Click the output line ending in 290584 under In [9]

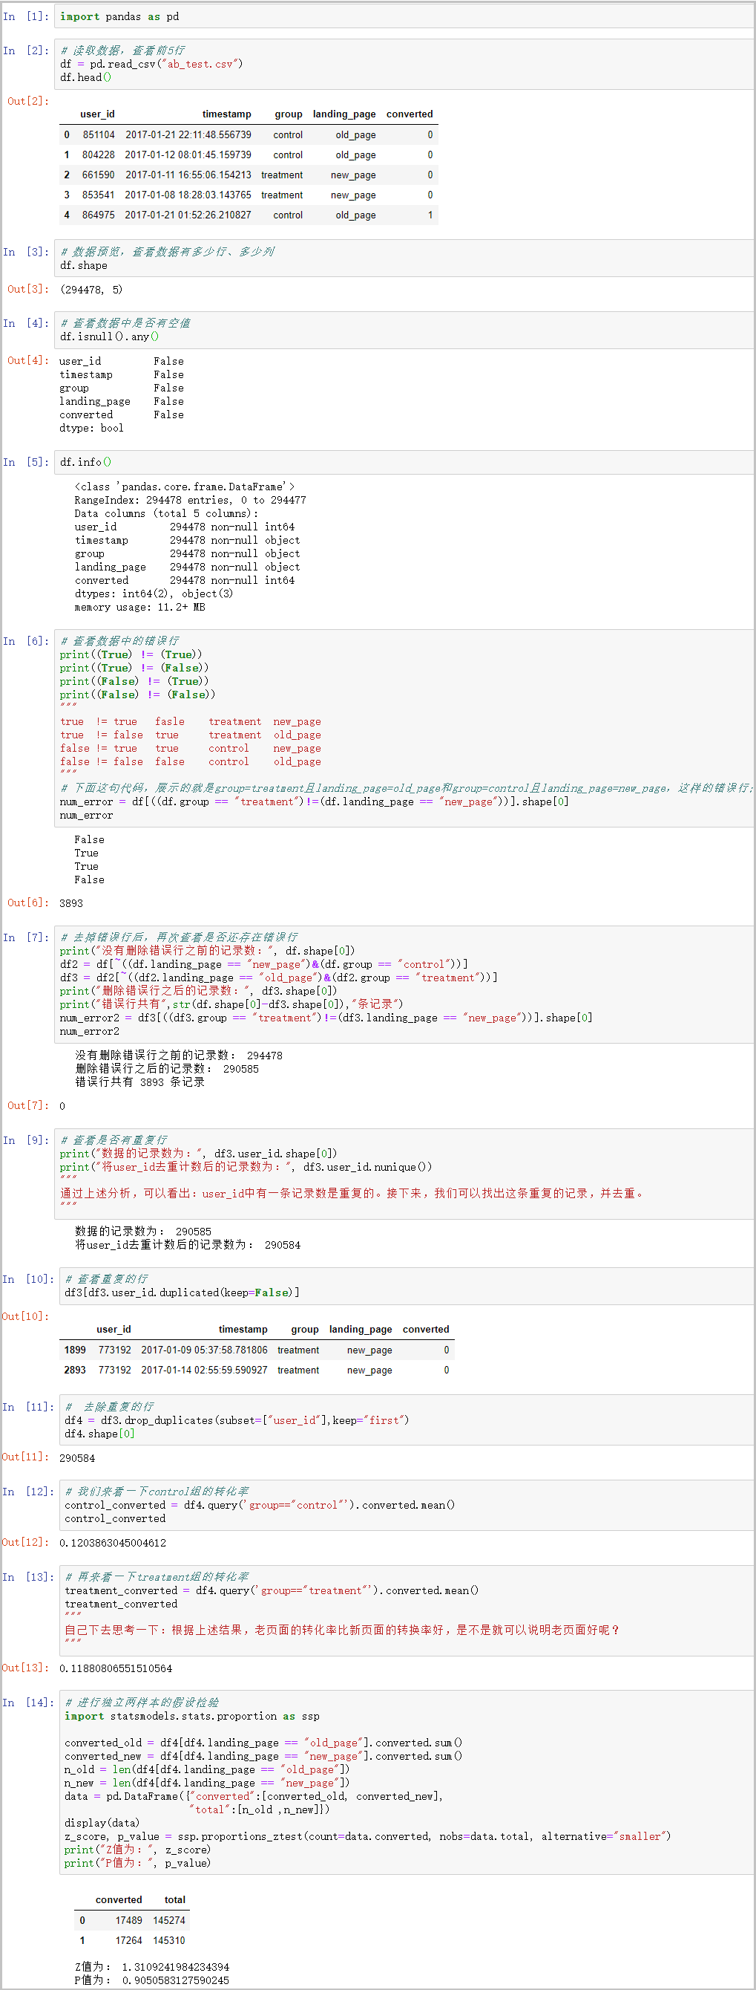coord(188,1245)
